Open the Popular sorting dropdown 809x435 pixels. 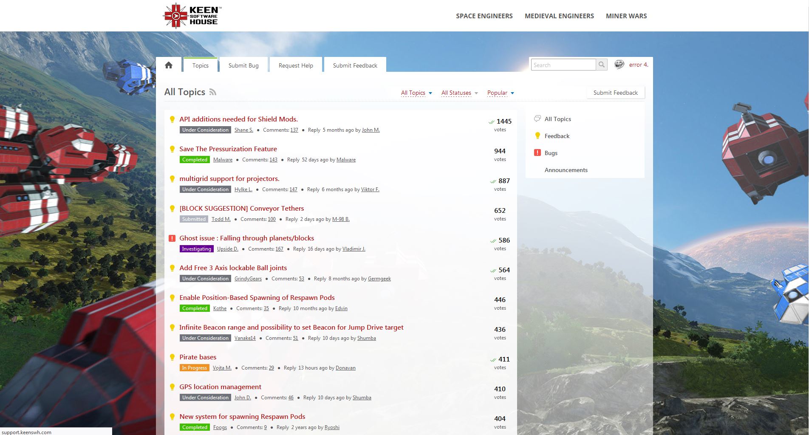[500, 93]
